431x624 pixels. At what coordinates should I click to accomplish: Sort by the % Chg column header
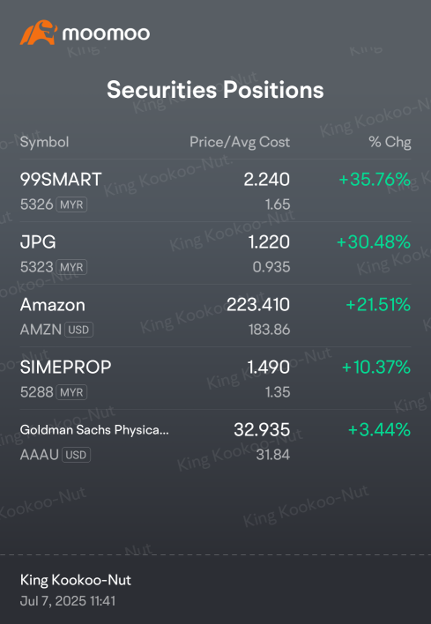(390, 142)
